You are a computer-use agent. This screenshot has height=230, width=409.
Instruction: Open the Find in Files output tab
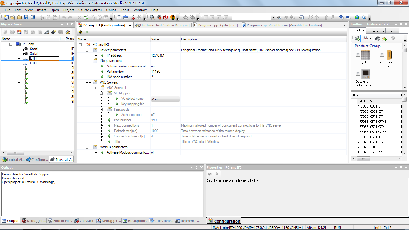[60, 221]
